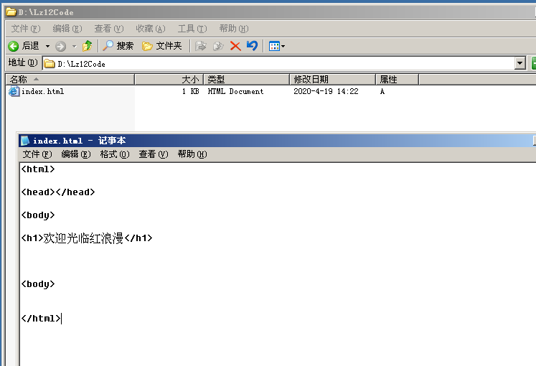Click the first <body> tag line

coord(38,215)
